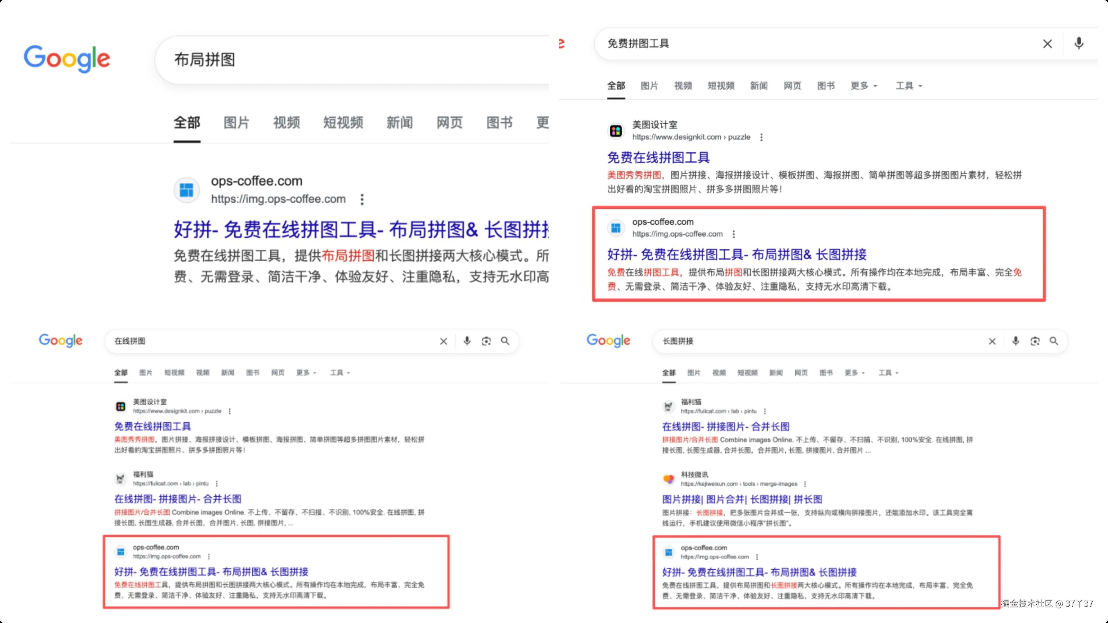This screenshot has width=1108, height=623.
Task: Open the 在线拼图- 拼接图片- 合并长图 link
Action: [x=178, y=499]
